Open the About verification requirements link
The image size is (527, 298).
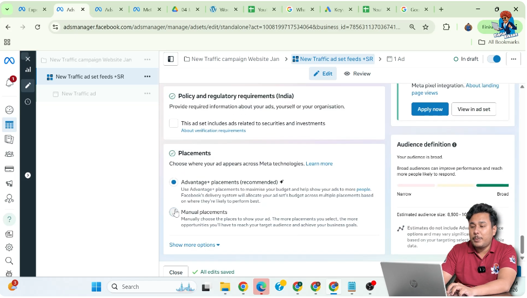pyautogui.click(x=213, y=131)
